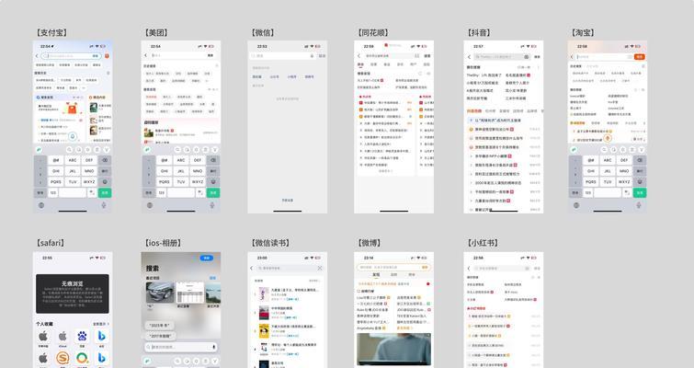Select the 【safari】 frame label
The image size is (694, 368).
click(x=50, y=243)
